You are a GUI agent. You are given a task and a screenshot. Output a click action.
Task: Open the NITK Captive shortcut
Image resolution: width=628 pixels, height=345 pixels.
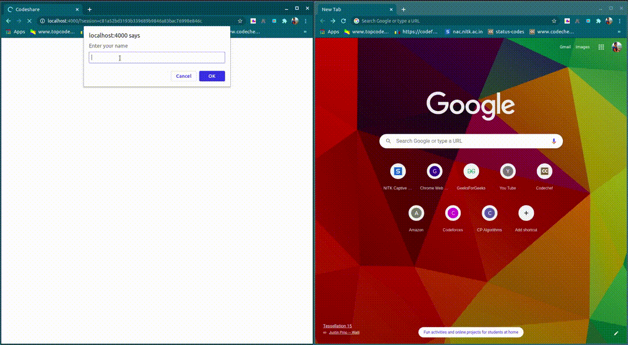[398, 176]
